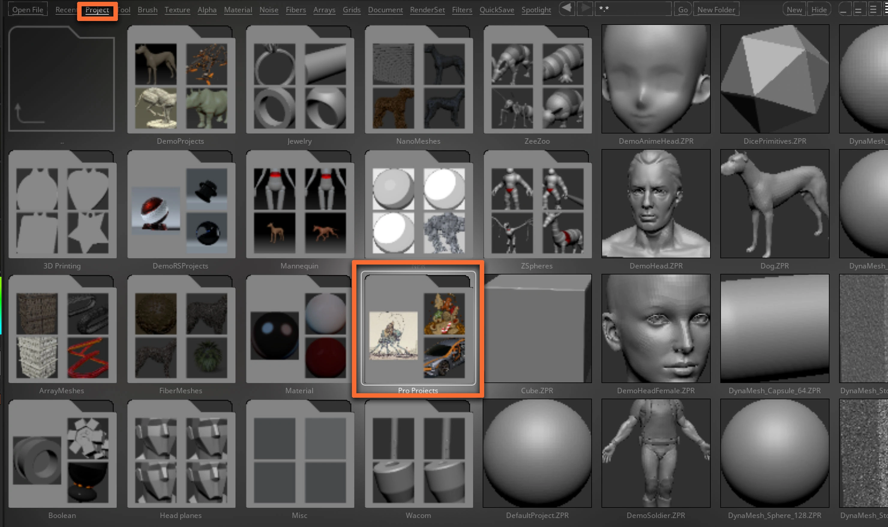Switch to the Spotlight tab
The height and width of the screenshot is (527, 888).
coord(536,10)
